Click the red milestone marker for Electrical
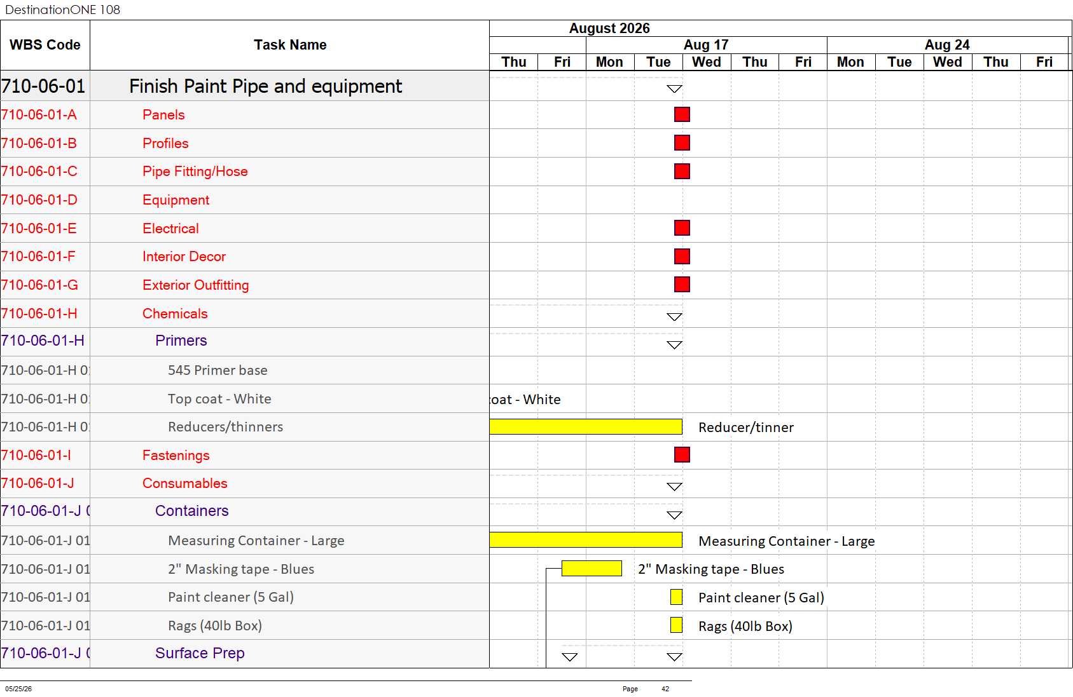The height and width of the screenshot is (697, 1073). [682, 228]
